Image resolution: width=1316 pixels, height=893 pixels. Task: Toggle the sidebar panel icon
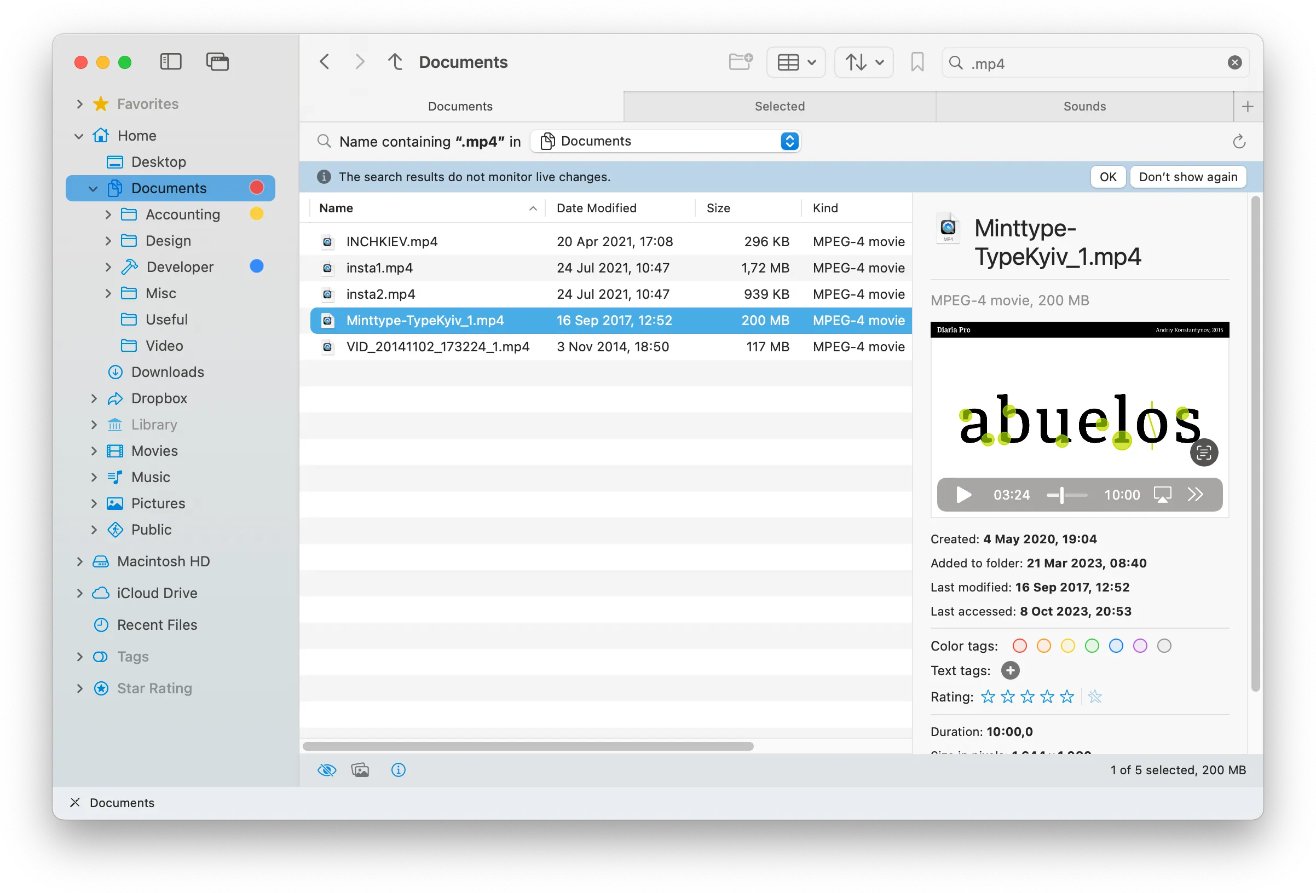[170, 62]
